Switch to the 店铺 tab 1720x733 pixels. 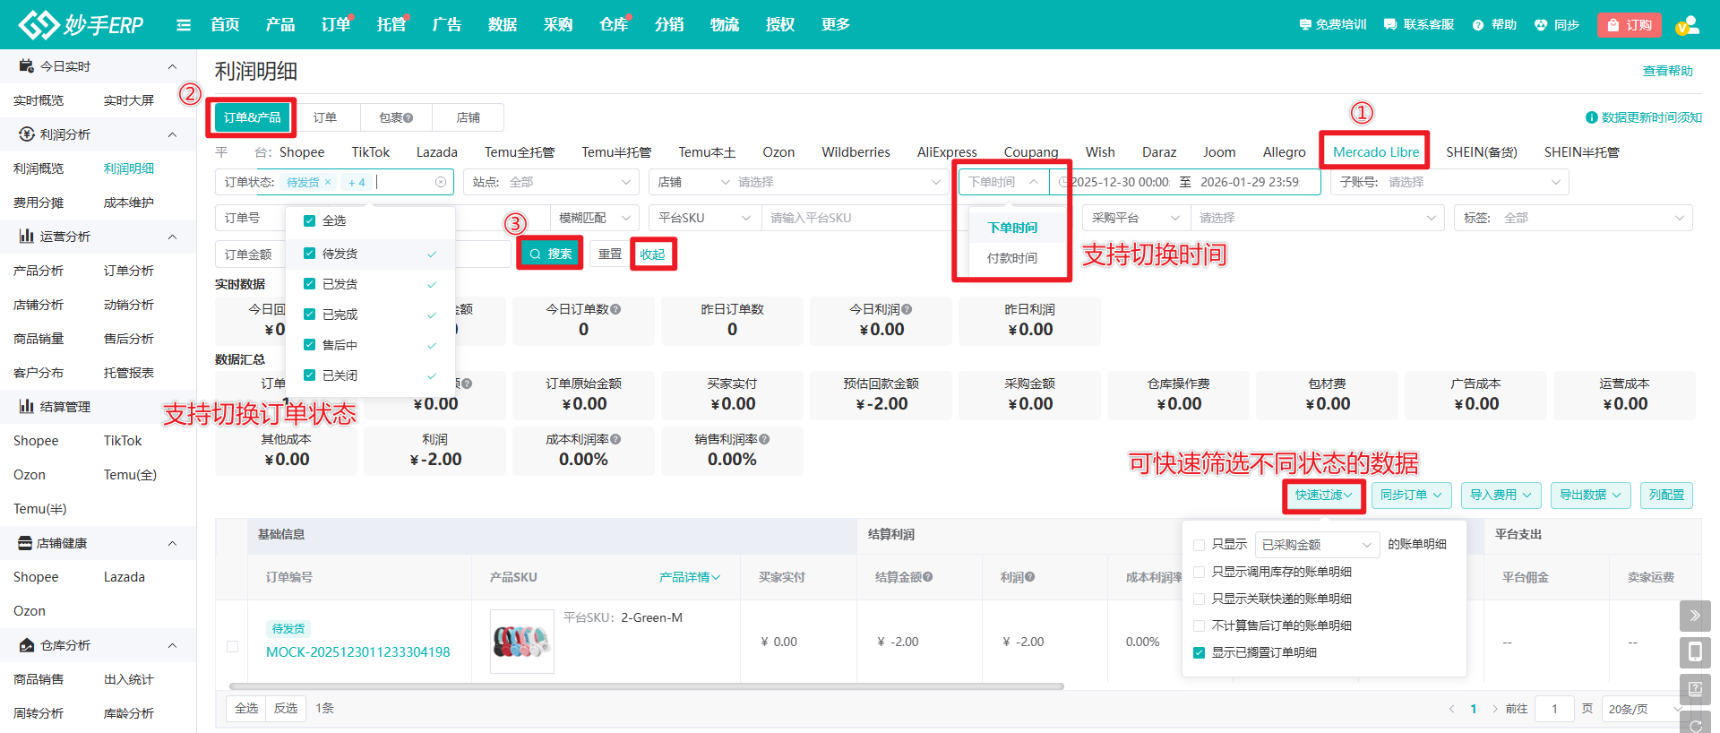pyautogui.click(x=468, y=117)
